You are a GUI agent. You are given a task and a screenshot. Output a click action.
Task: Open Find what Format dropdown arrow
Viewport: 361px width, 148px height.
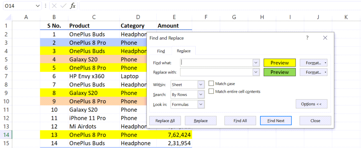325,63
